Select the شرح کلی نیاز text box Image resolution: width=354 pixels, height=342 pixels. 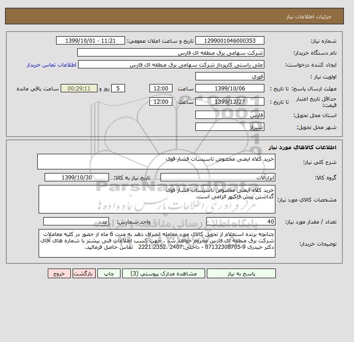tap(156, 162)
